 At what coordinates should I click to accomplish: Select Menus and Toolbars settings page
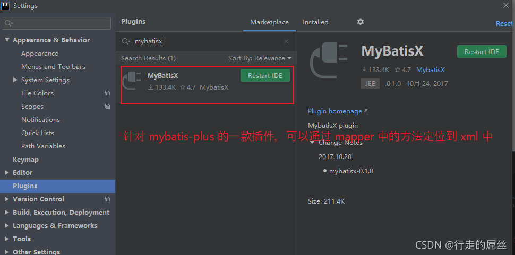[53, 67]
